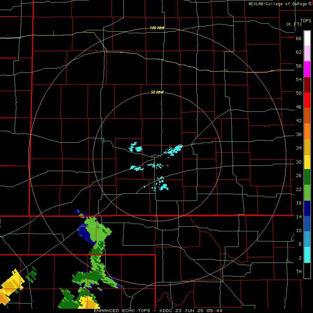Click the [K FT] units label
The image size is (313, 313).
(x=294, y=24)
